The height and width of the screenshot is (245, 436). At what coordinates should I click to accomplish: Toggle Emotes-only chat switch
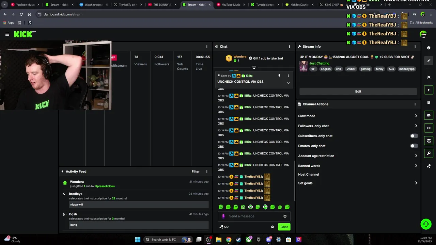tap(414, 146)
